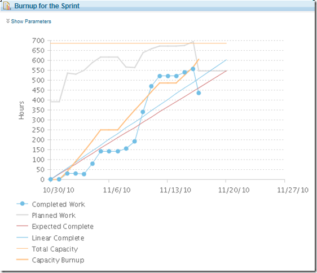
Task: Click the 11/13/10 date axis label
Action: point(175,190)
